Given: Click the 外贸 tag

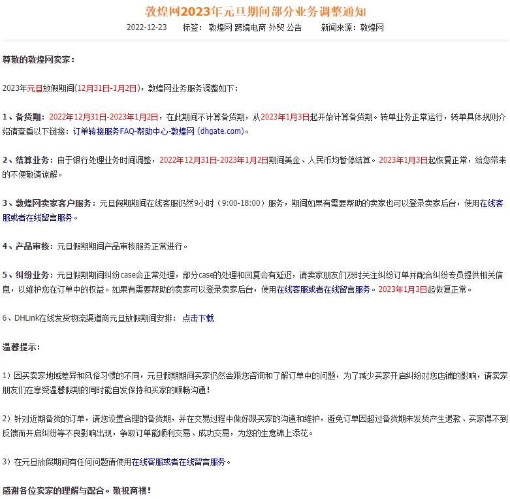Looking at the screenshot, I should 276,27.
